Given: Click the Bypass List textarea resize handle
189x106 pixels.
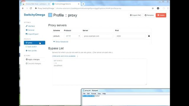Looking at the screenshot, I should (146, 84).
